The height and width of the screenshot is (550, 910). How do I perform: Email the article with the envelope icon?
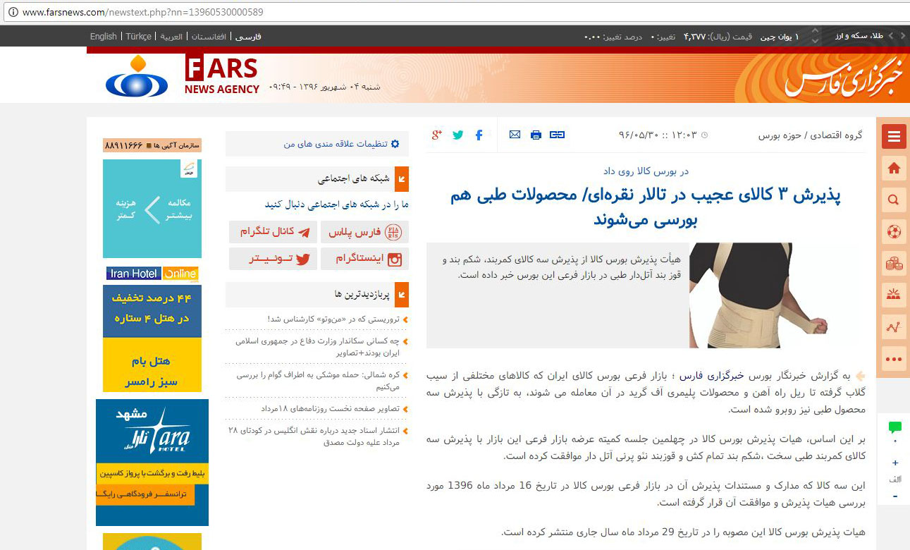tap(515, 135)
